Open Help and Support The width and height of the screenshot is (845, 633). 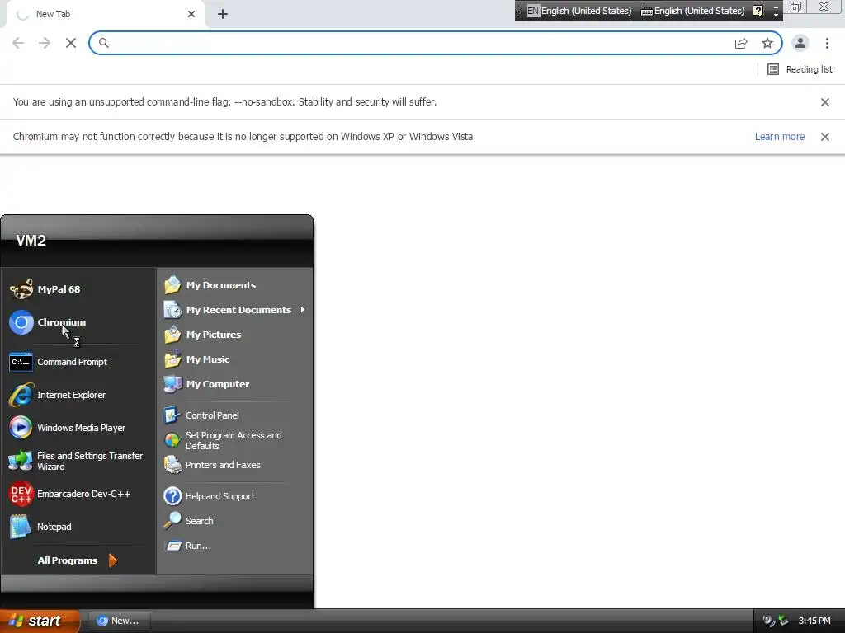pyautogui.click(x=234, y=495)
